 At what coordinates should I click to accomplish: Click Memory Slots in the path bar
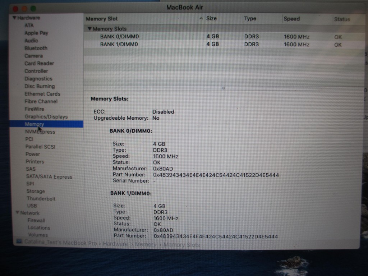coord(181,245)
